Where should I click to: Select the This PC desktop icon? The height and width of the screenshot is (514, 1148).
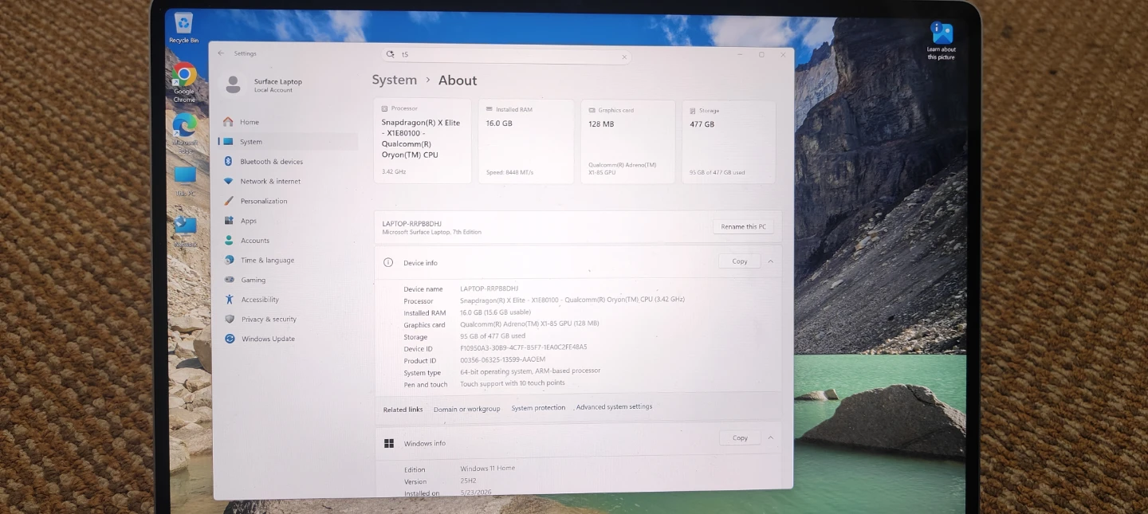pyautogui.click(x=185, y=181)
